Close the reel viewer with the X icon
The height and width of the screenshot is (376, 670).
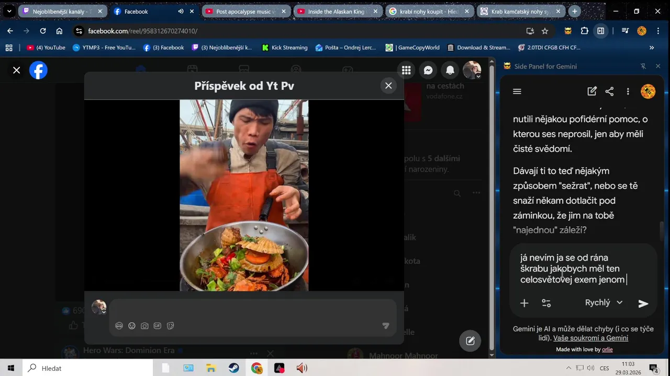[x=17, y=70]
